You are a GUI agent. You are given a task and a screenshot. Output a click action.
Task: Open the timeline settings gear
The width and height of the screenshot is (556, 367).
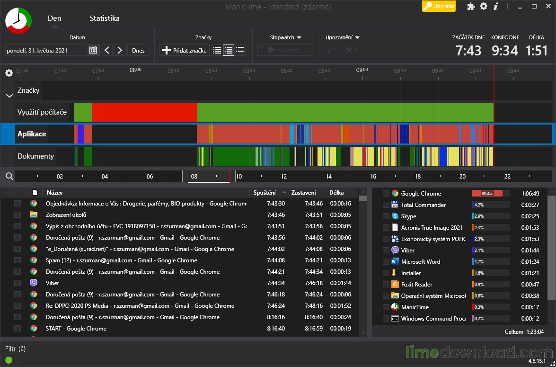pos(9,73)
